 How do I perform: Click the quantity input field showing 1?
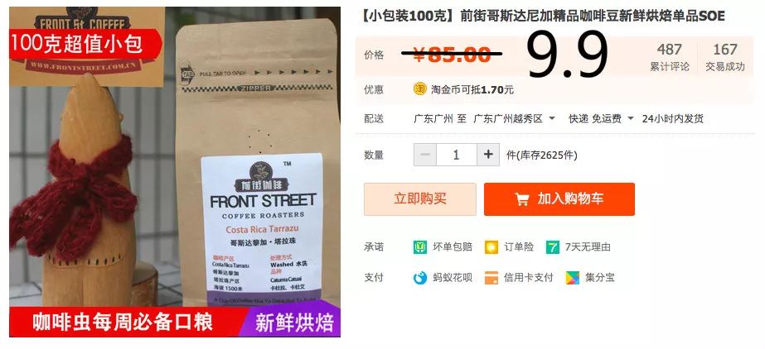pos(457,155)
